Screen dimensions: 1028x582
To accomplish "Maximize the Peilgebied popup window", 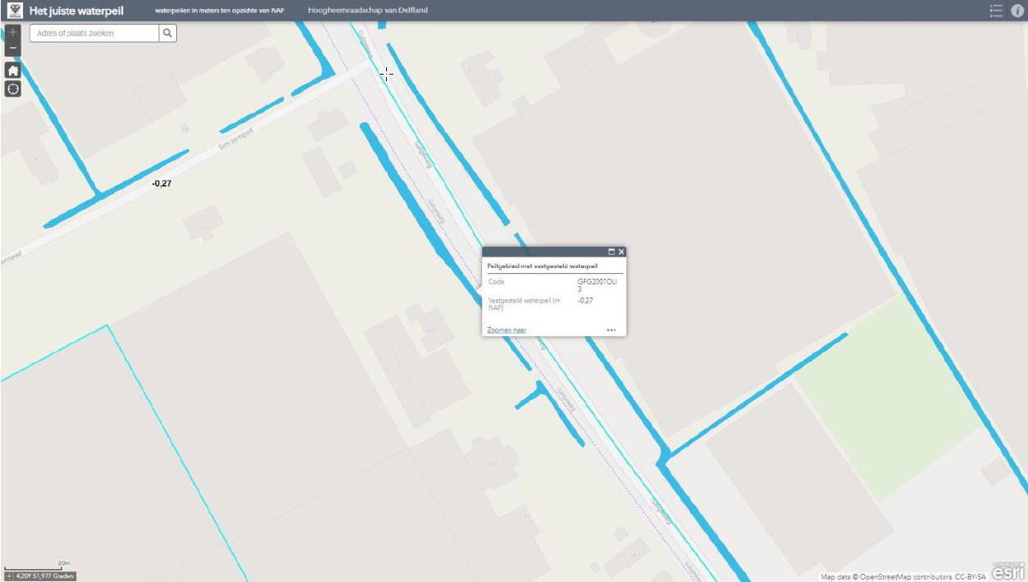I will click(612, 252).
